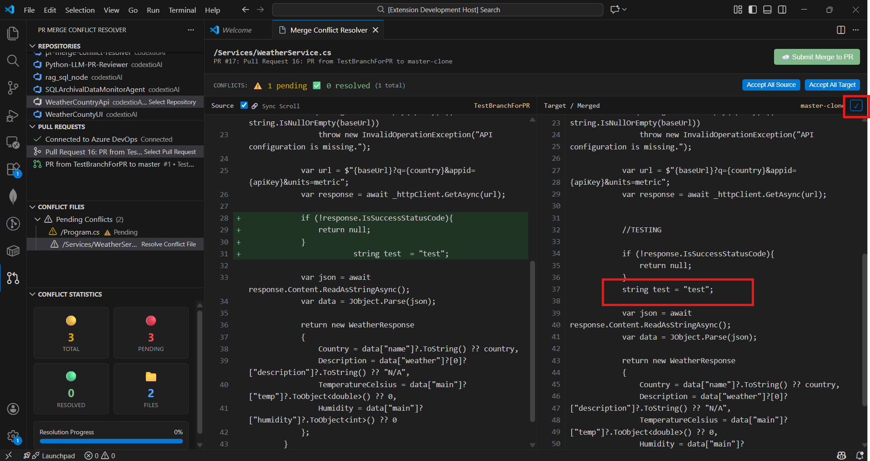This screenshot has width=870, height=461.
Task: Click Accept All Source button
Action: (771, 85)
